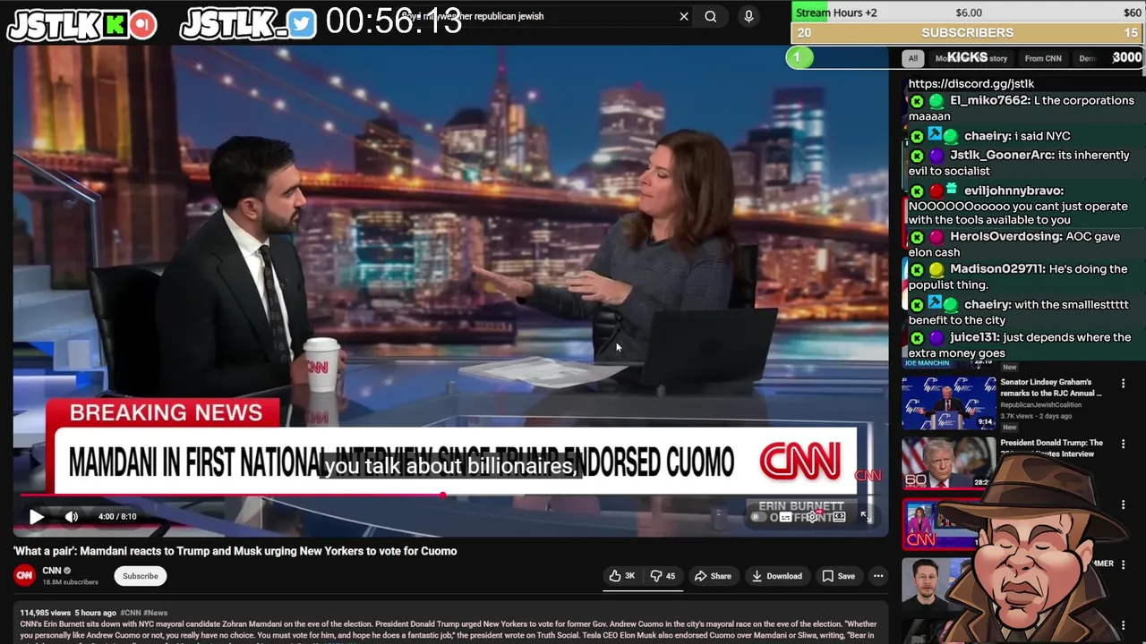Click the SUBSCRIBERS goal bar
The image size is (1146, 644).
point(967,32)
